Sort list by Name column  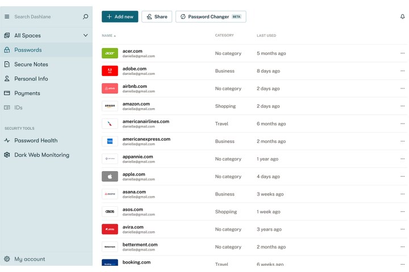click(108, 36)
